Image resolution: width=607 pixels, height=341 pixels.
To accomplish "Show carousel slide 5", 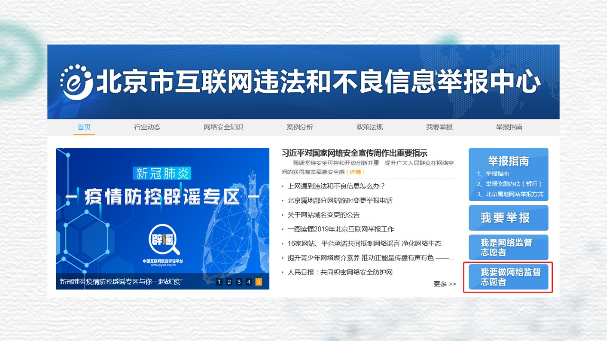I will point(259,282).
